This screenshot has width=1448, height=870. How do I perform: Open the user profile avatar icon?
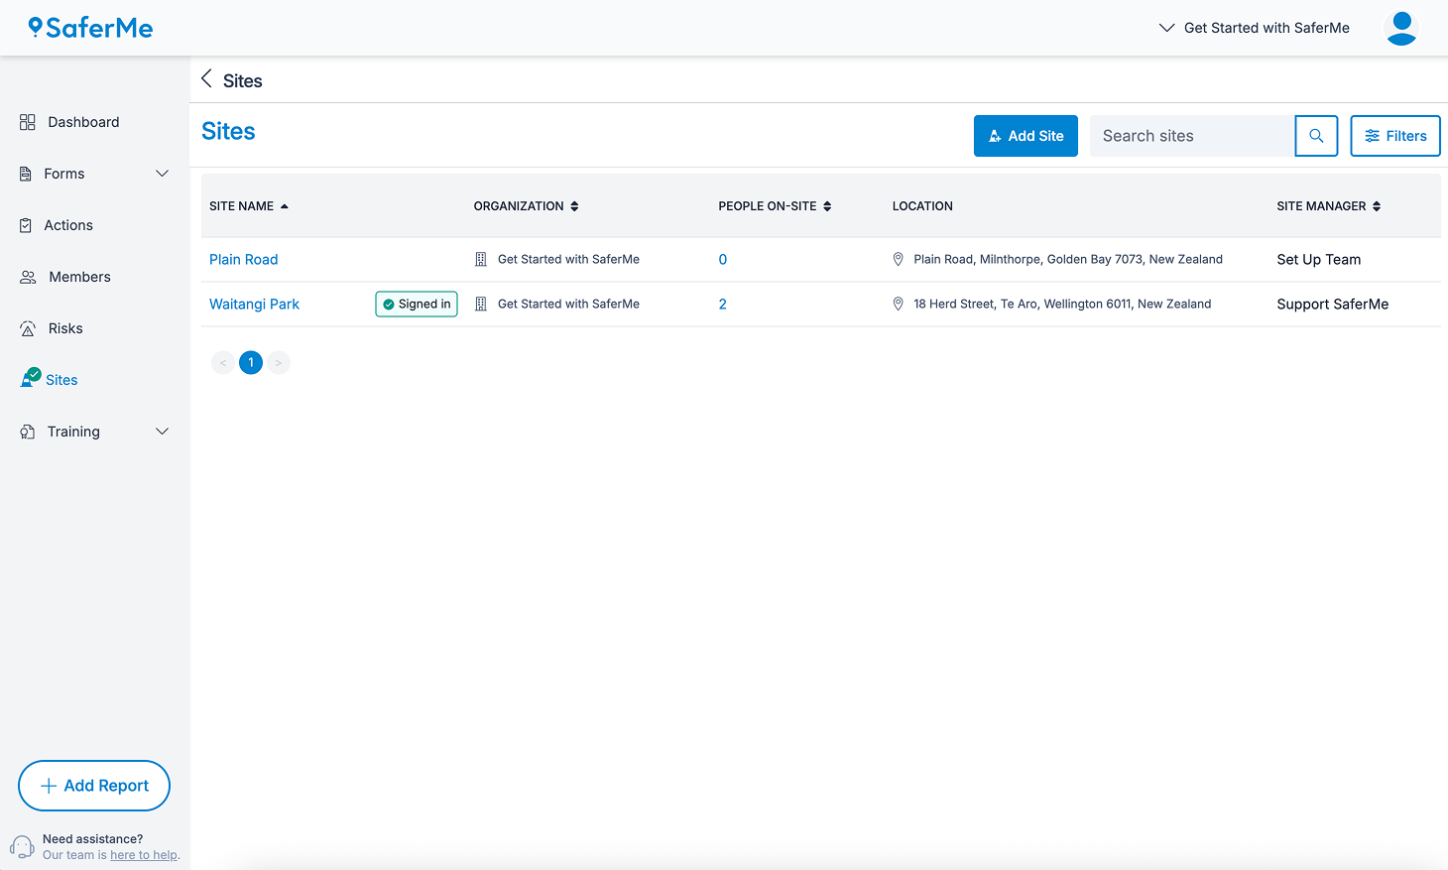pos(1400,28)
